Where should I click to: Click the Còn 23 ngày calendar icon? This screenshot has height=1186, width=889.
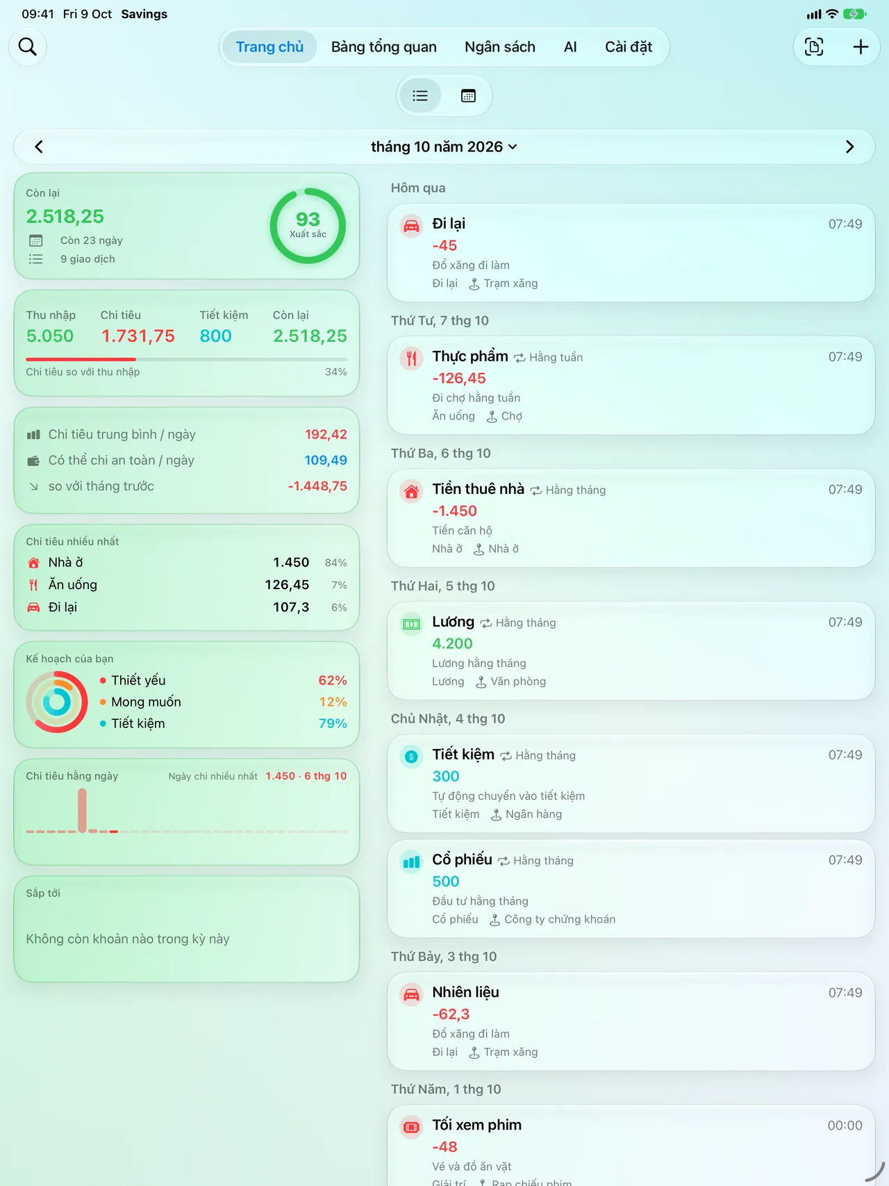tap(35, 240)
